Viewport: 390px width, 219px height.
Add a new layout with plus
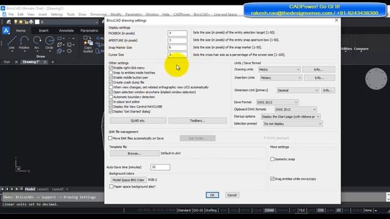click(x=67, y=189)
